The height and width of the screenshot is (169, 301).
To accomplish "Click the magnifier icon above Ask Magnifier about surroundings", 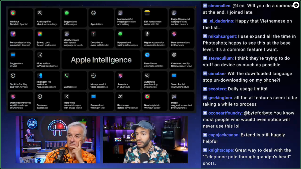I will coord(40,13).
